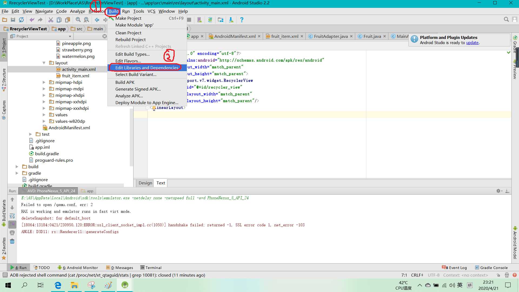Click the navigate Back arrow icon

click(97, 20)
